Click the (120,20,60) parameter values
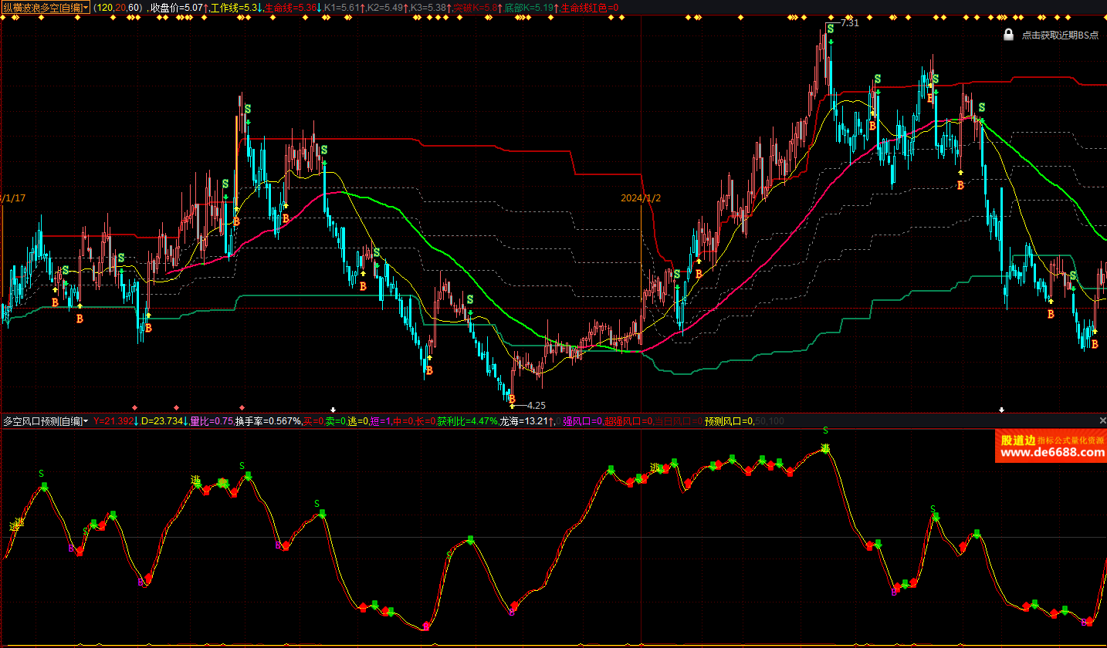Viewport: 1107px width, 648px height. 117,7
